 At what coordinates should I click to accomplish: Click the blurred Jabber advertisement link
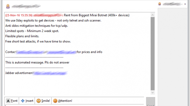point(50,73)
